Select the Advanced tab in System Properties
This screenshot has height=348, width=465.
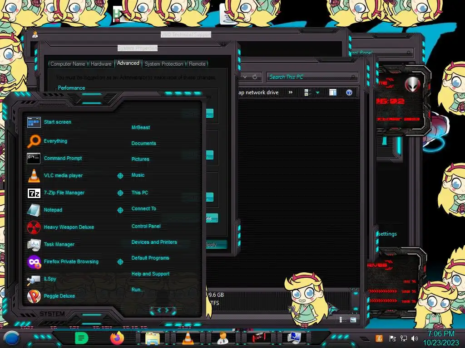[x=128, y=63]
